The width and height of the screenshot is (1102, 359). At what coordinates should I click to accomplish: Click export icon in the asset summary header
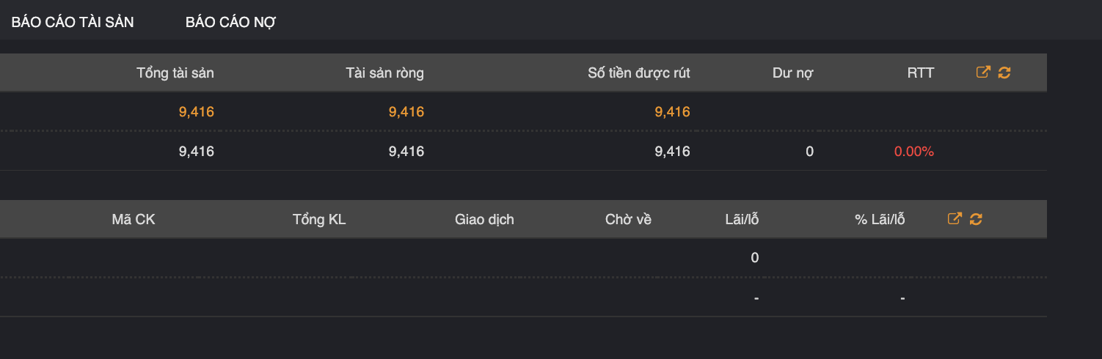(x=983, y=73)
